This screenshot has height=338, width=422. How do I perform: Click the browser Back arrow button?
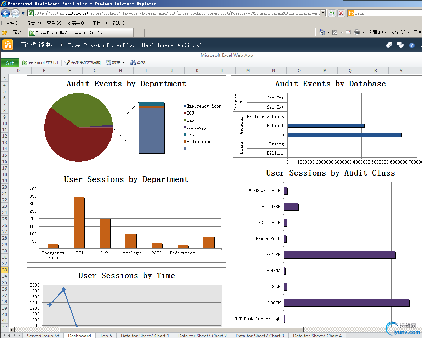(x=5, y=13)
